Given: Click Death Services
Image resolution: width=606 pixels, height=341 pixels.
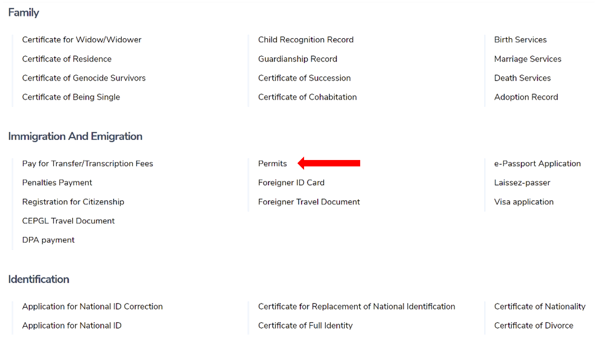Looking at the screenshot, I should point(522,78).
